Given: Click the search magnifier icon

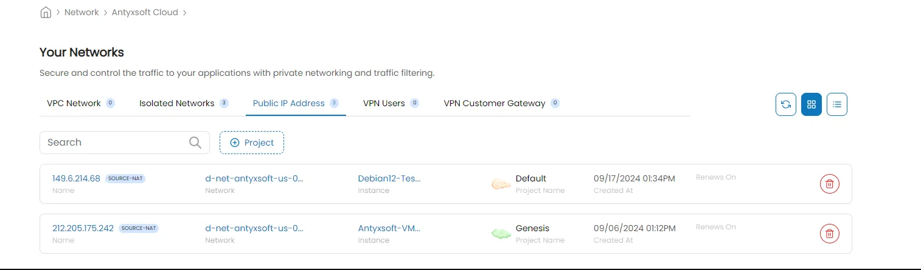Looking at the screenshot, I should 195,143.
